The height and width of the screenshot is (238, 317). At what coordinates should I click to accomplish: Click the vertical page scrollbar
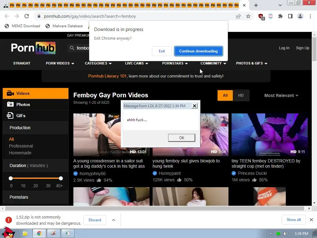pyautogui.click(x=314, y=49)
